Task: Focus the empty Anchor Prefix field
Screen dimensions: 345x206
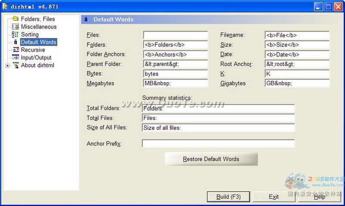Action: click(218, 144)
